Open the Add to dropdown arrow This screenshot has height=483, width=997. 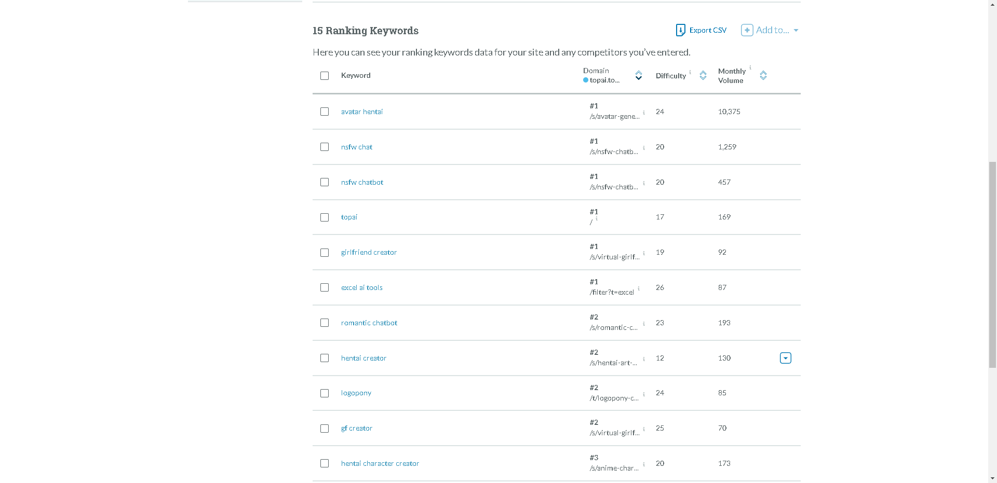click(x=796, y=31)
